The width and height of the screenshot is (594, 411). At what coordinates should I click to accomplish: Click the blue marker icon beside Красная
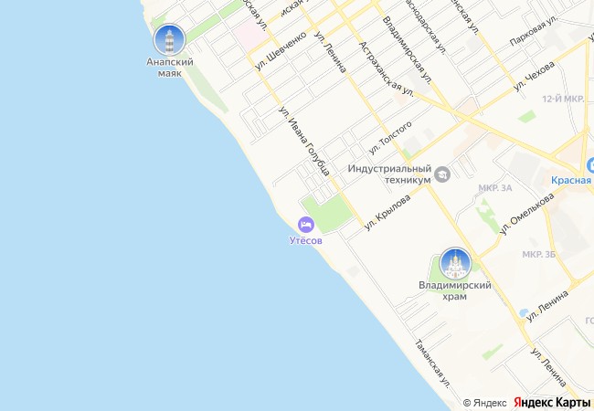[x=590, y=165]
